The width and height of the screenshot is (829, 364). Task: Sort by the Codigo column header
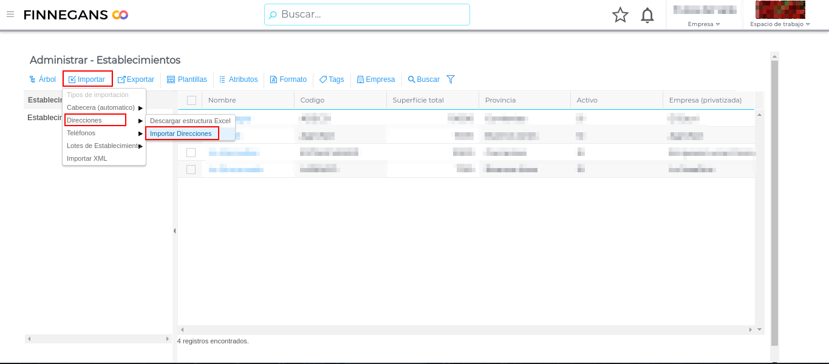pyautogui.click(x=340, y=100)
